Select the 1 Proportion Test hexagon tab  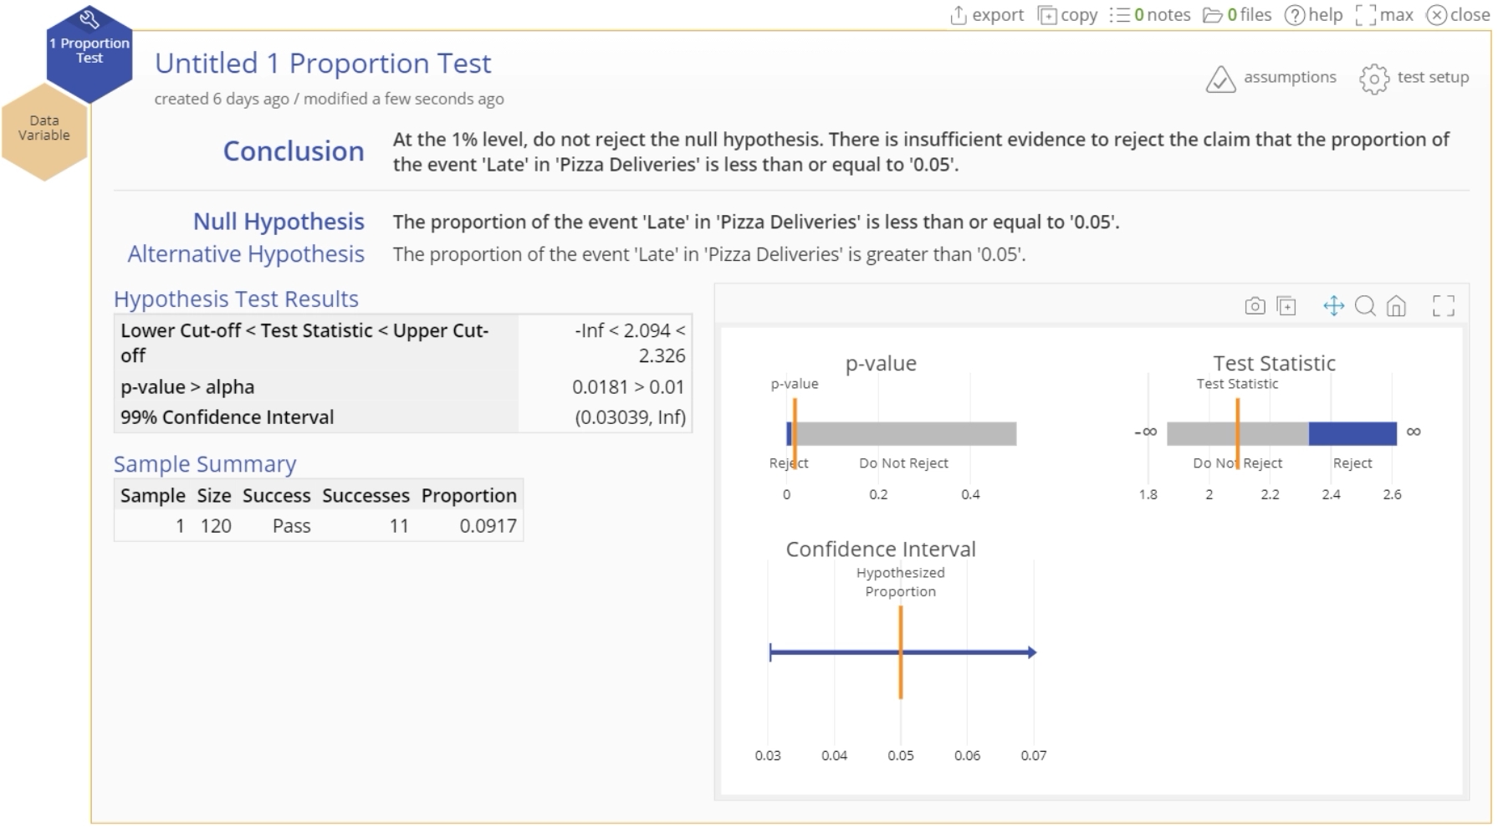click(x=89, y=52)
